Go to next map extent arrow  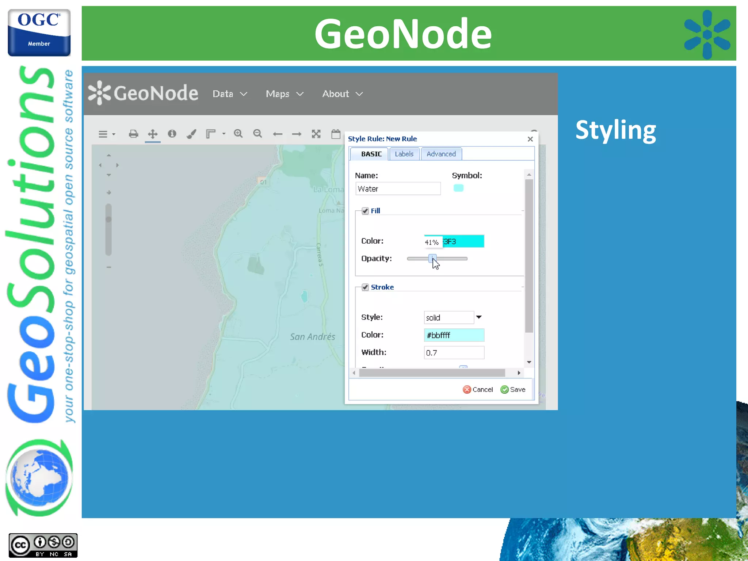coord(297,134)
